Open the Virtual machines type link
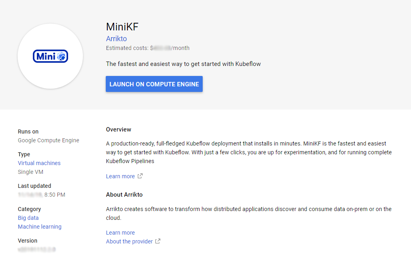Screen dimensions: 411x255 click(x=39, y=163)
